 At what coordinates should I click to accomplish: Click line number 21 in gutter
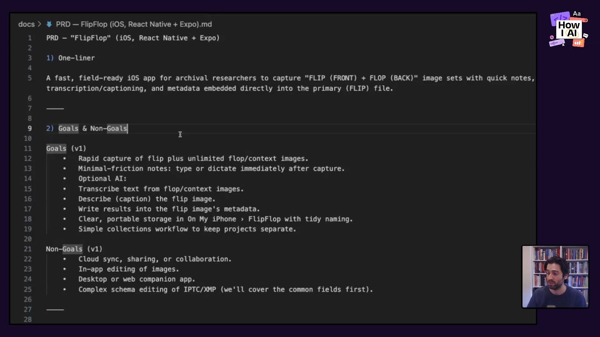tap(27, 249)
